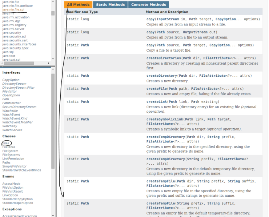Screen dimensions: 269x217
Task: Open the java.security.cert package
Action: [15, 40]
